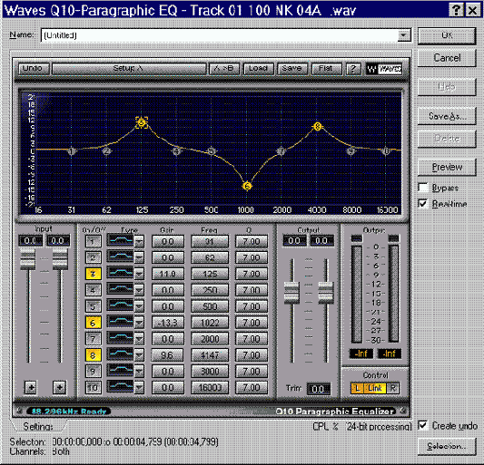Click the question mark help button in toolbar
The image size is (484, 465).
[353, 69]
